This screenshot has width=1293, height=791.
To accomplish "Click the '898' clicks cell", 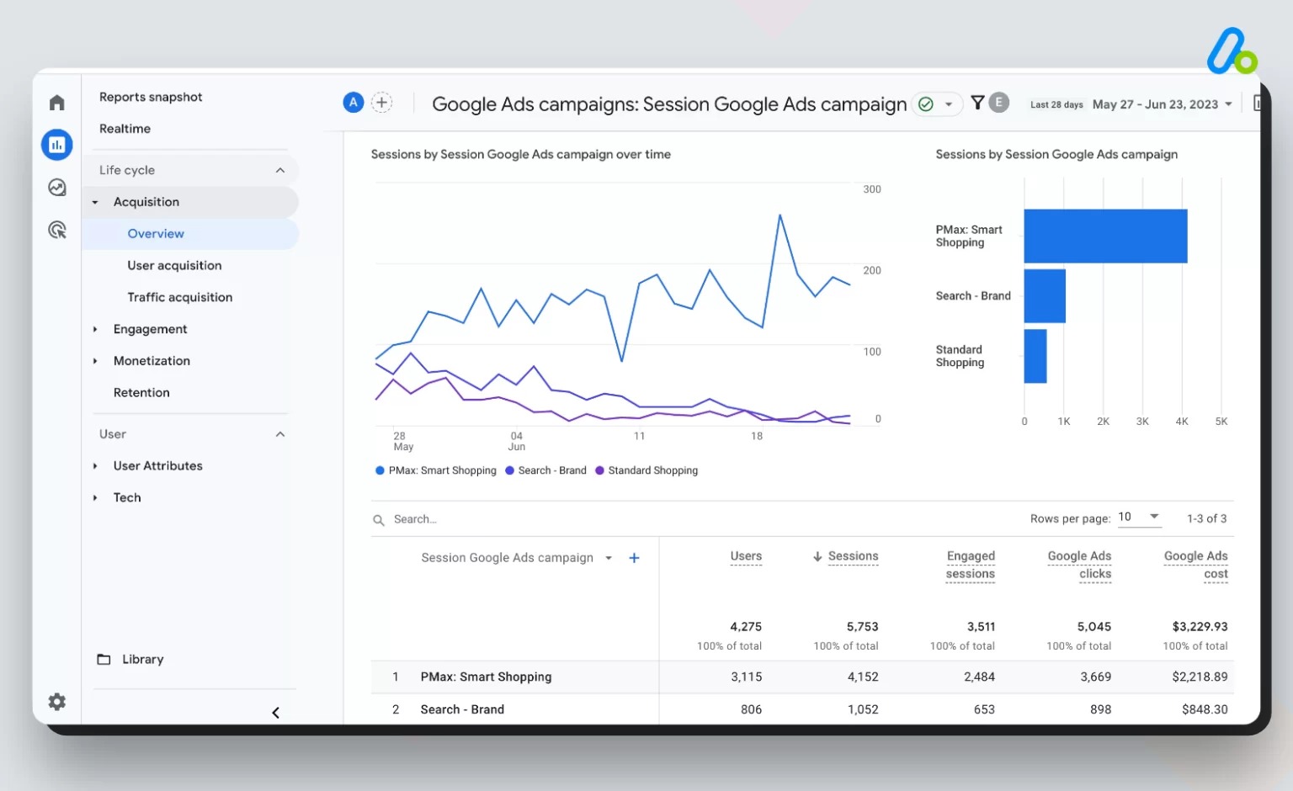I will coord(1100,710).
